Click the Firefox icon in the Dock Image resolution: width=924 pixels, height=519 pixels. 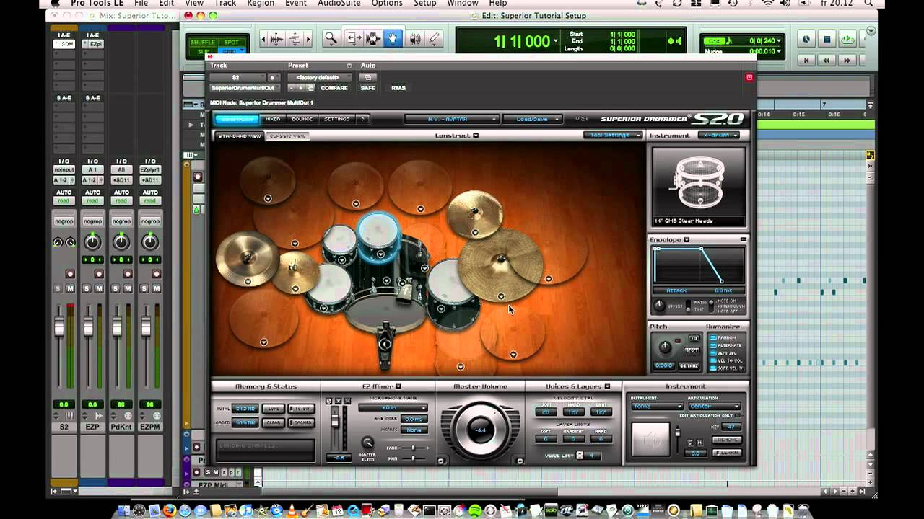pyautogui.click(x=170, y=511)
